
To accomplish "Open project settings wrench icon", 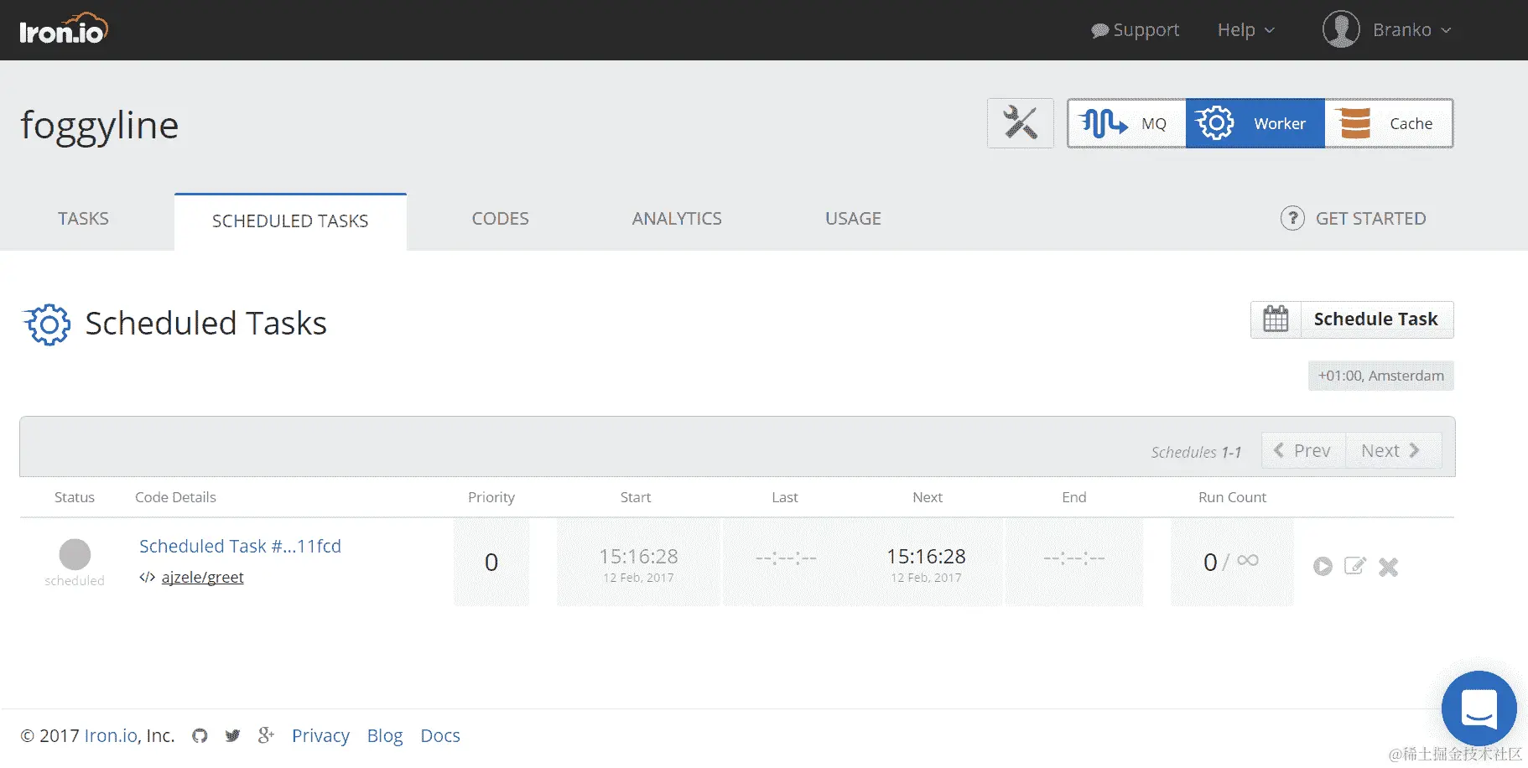I will pyautogui.click(x=1020, y=123).
